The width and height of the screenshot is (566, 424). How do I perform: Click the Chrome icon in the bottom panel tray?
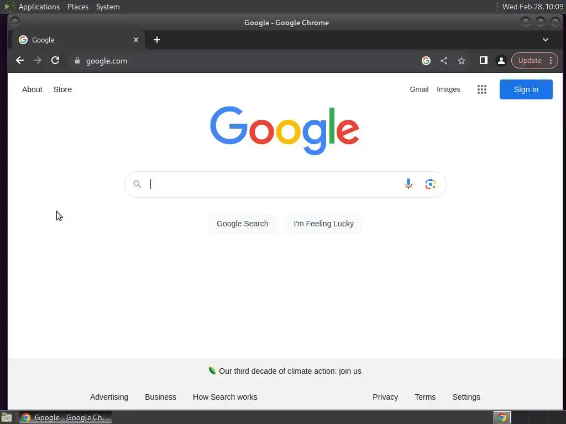click(x=502, y=417)
